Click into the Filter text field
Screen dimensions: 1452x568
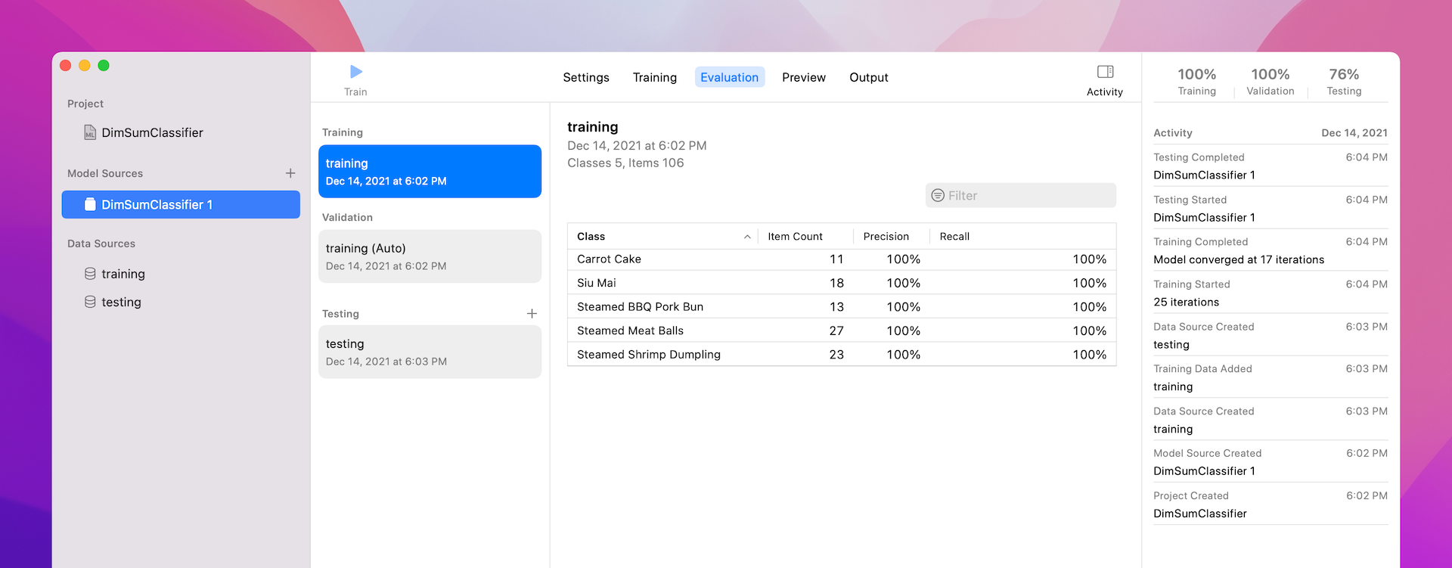(x=1028, y=196)
